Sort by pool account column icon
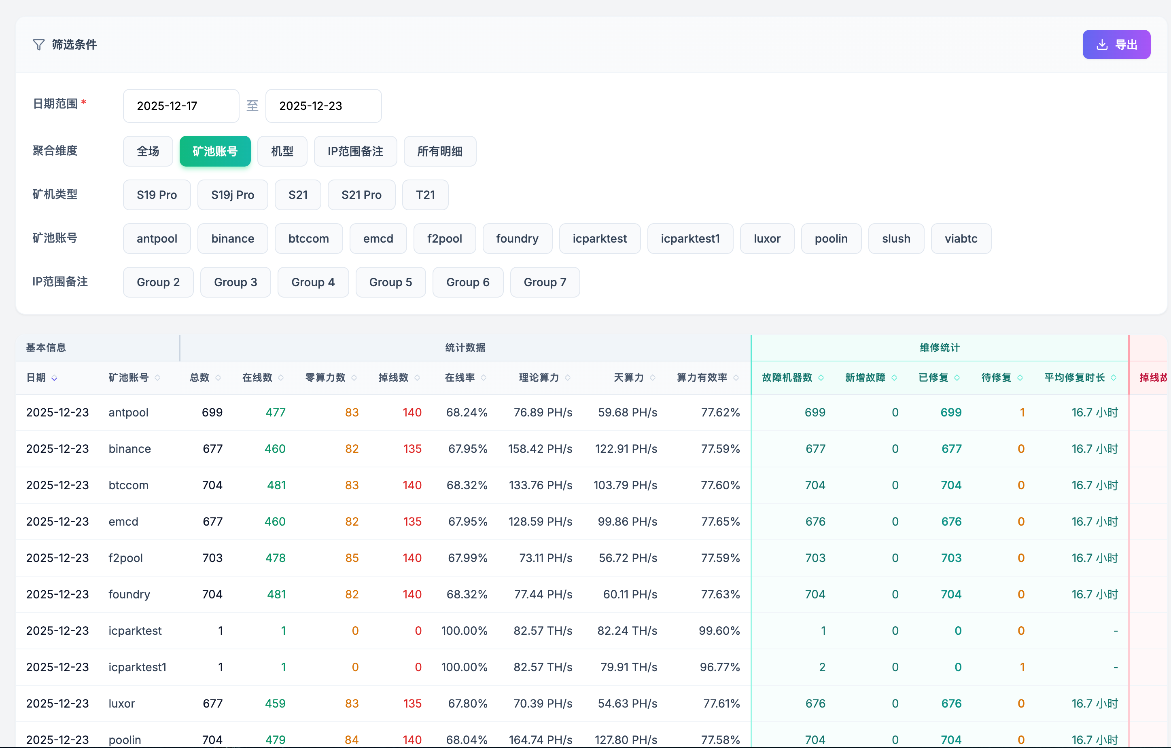Viewport: 1171px width, 748px height. click(x=157, y=378)
